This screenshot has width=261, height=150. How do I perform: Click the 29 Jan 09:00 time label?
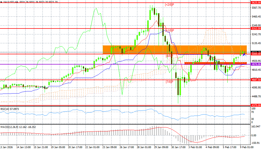(x=161, y=147)
